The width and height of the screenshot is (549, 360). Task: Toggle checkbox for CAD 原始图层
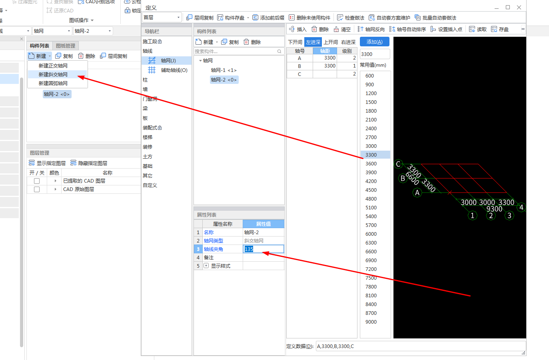tap(37, 189)
